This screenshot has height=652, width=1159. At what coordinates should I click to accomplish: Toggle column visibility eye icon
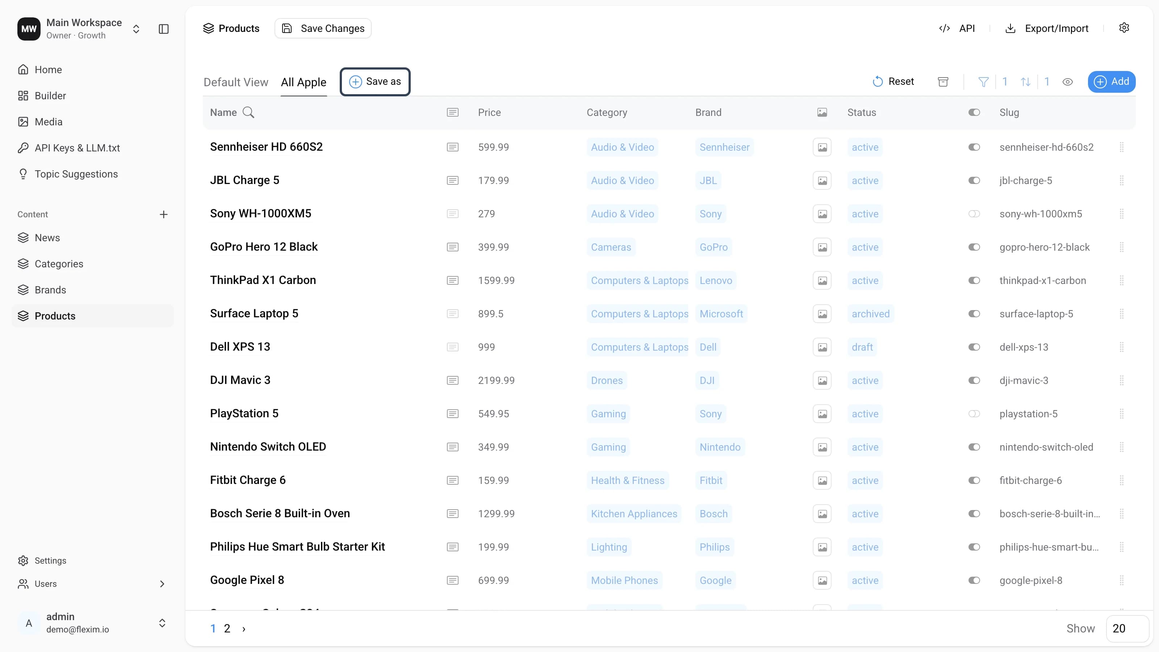[x=1068, y=81]
